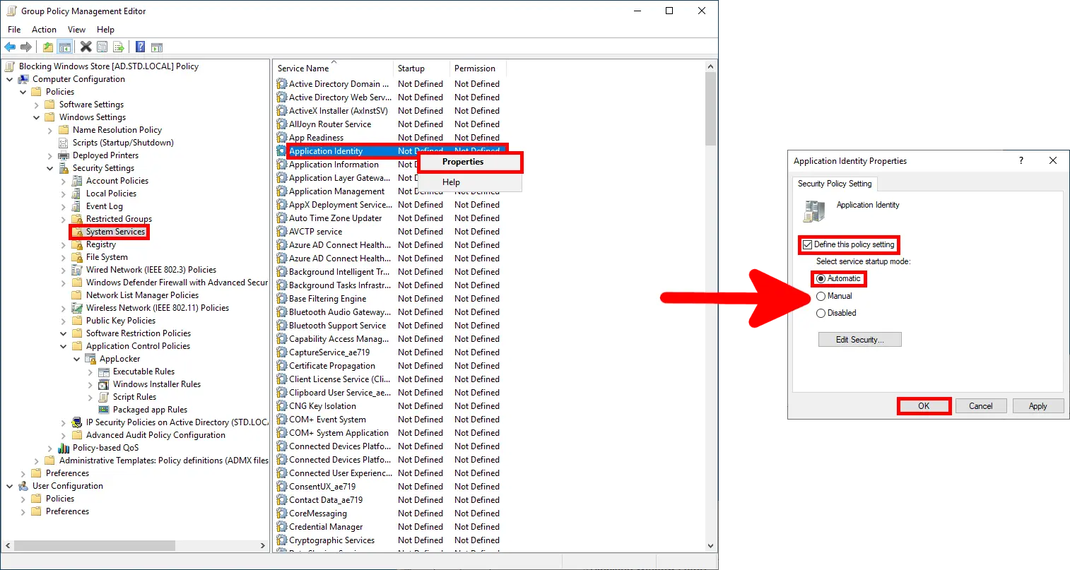Screen dimensions: 1070x570
Task: Click the Edit Security button
Action: (x=859, y=339)
